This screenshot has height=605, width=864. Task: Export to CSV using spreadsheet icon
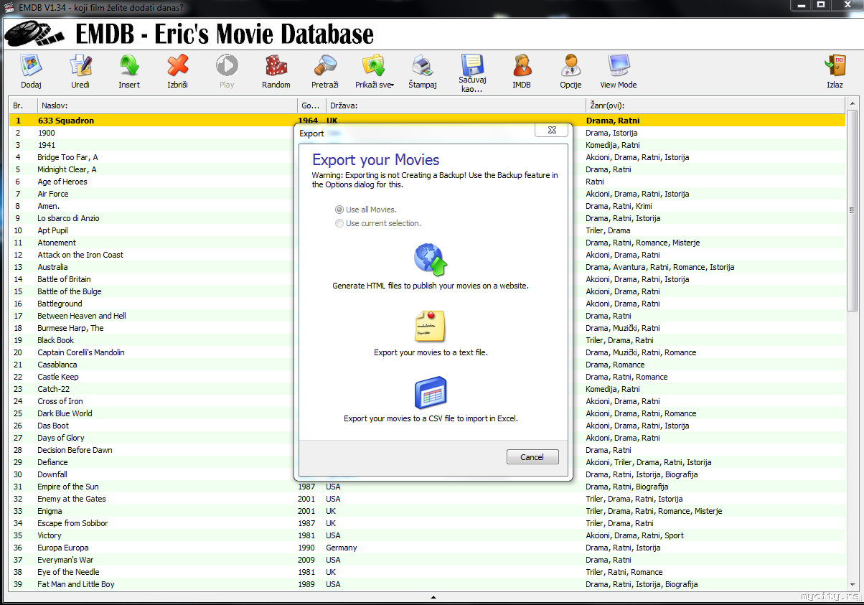click(431, 393)
